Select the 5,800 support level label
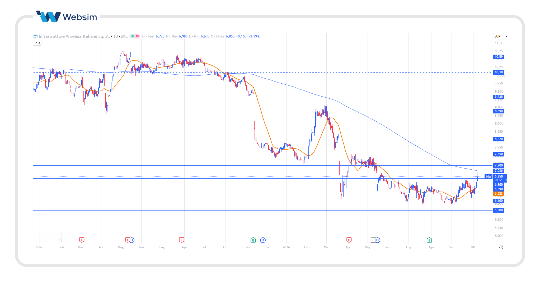Screen dimensions: 540x282 (x=499, y=210)
